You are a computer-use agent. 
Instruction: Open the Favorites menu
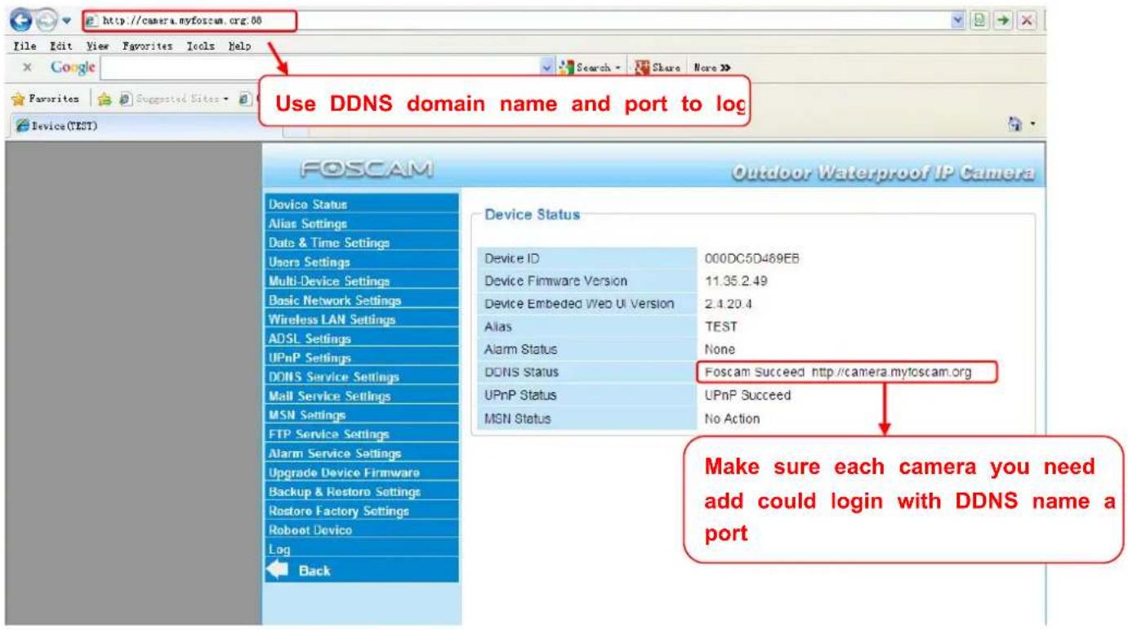tap(148, 47)
